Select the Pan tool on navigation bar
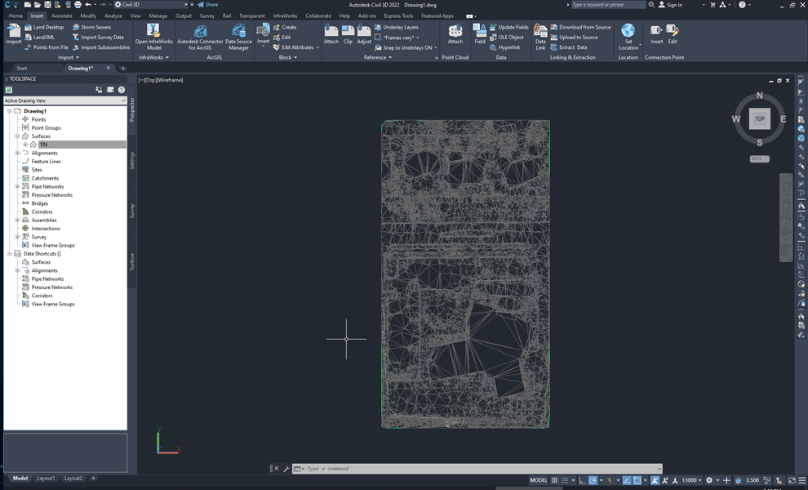Image resolution: width=808 pixels, height=490 pixels. (x=786, y=203)
